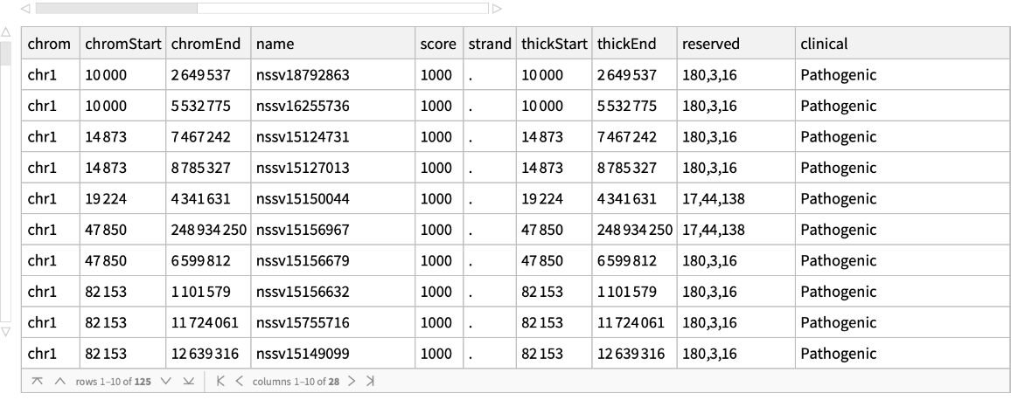
Task: Jump to the last column
Action: pos(370,382)
